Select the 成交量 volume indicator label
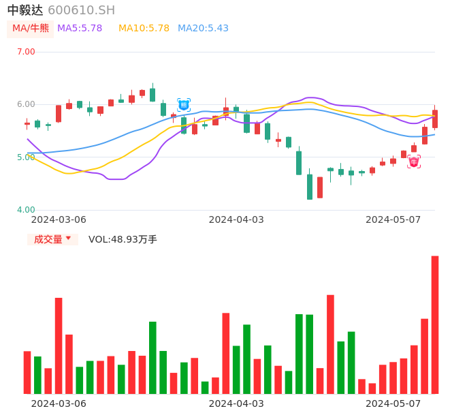 coord(48,239)
